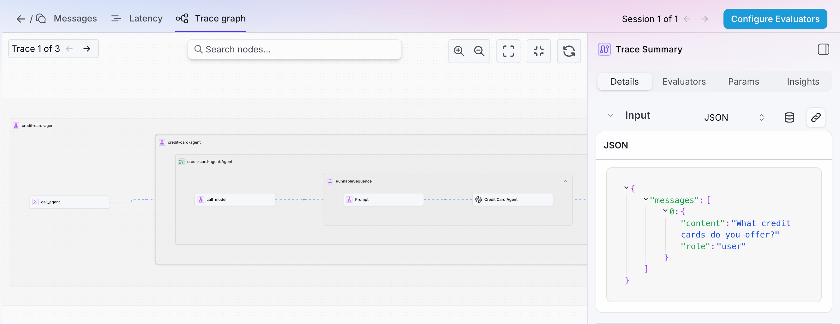
Task: Select the call_agent node
Action: point(69,202)
